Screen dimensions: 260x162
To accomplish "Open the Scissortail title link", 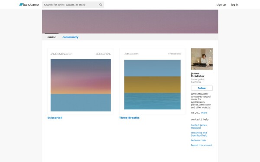I will (55, 118).
